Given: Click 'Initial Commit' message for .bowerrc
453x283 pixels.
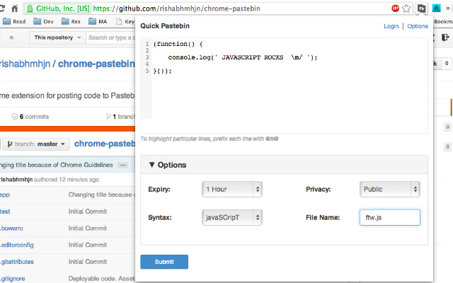Looking at the screenshot, I should point(88,228).
